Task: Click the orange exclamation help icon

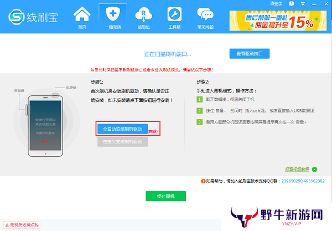Action: [203, 181]
